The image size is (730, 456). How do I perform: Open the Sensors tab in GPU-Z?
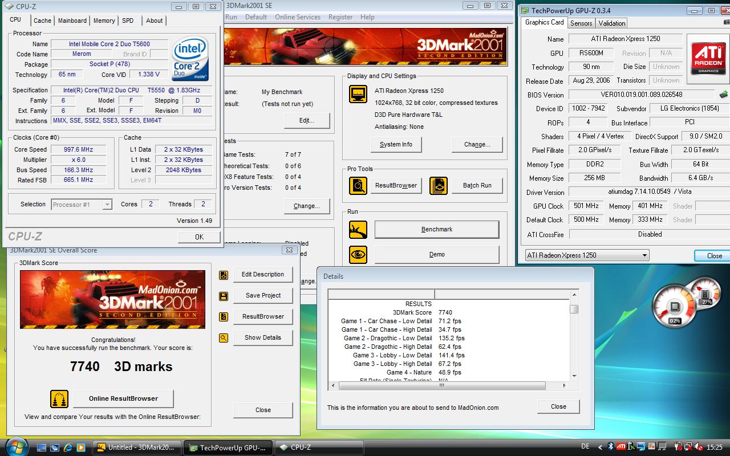point(581,23)
